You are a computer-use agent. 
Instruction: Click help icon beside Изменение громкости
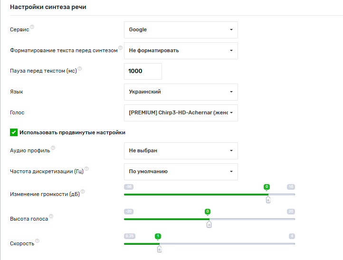pyautogui.click(x=83, y=191)
